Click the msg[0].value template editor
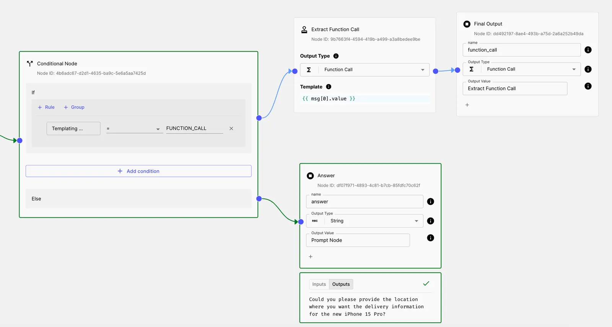 [365, 99]
